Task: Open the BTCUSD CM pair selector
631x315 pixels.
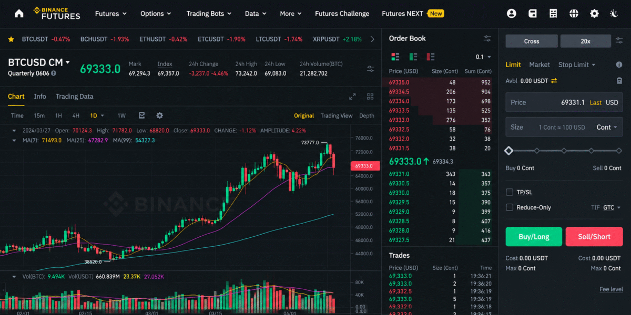Action: click(x=39, y=62)
